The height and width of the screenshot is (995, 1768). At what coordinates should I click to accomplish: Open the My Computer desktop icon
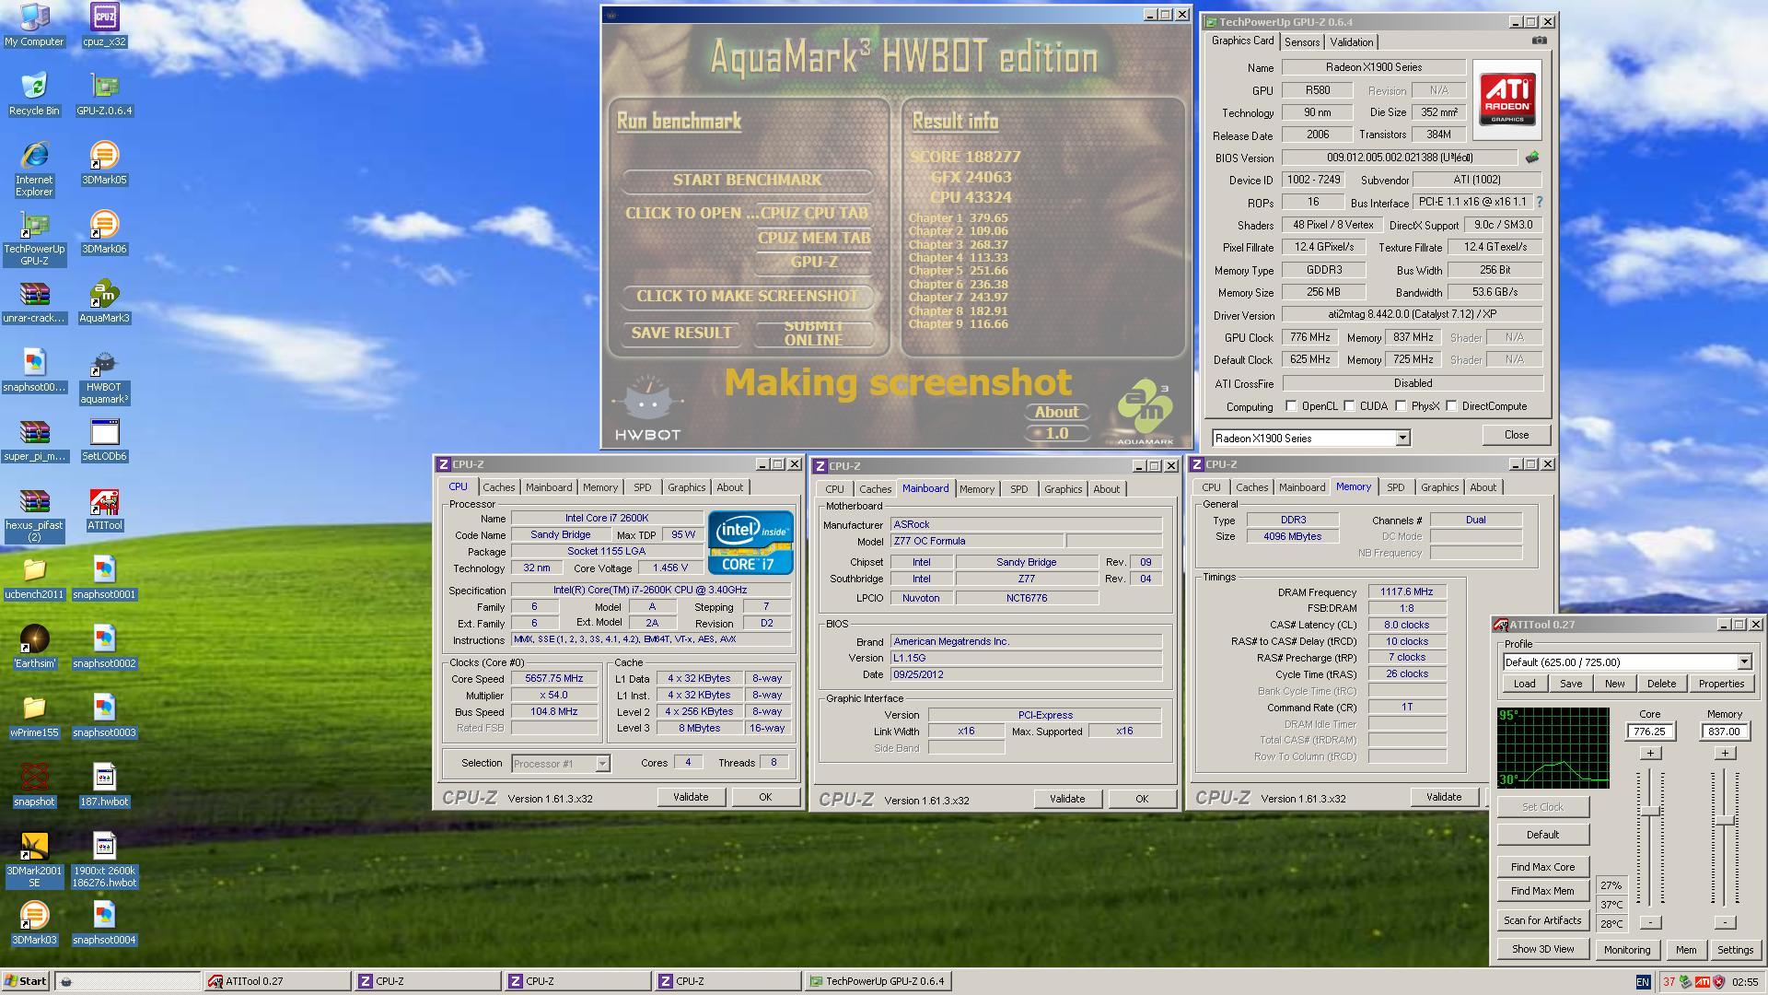(34, 25)
